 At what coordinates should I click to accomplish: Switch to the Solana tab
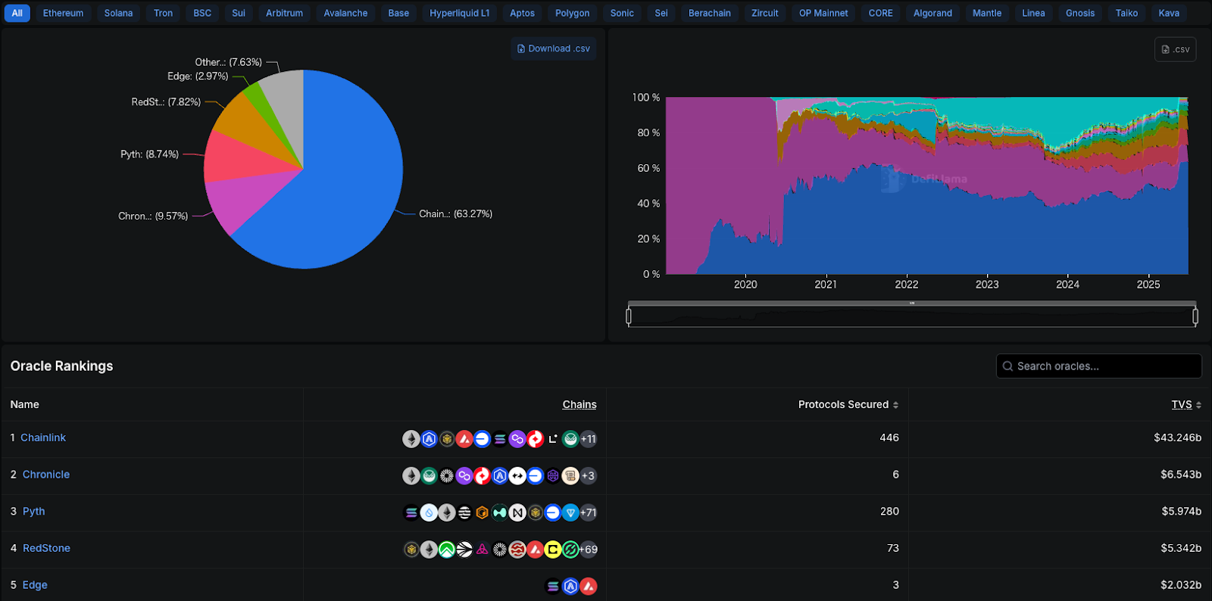click(x=118, y=13)
